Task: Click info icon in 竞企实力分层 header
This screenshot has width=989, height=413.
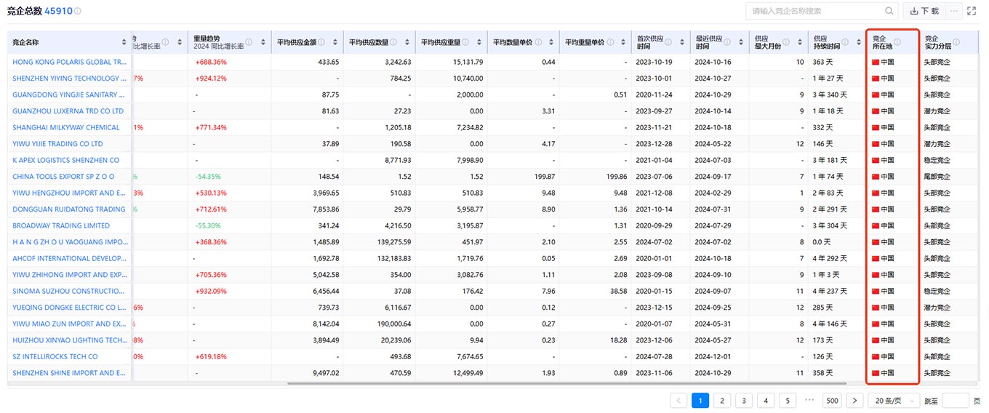Action: [956, 42]
